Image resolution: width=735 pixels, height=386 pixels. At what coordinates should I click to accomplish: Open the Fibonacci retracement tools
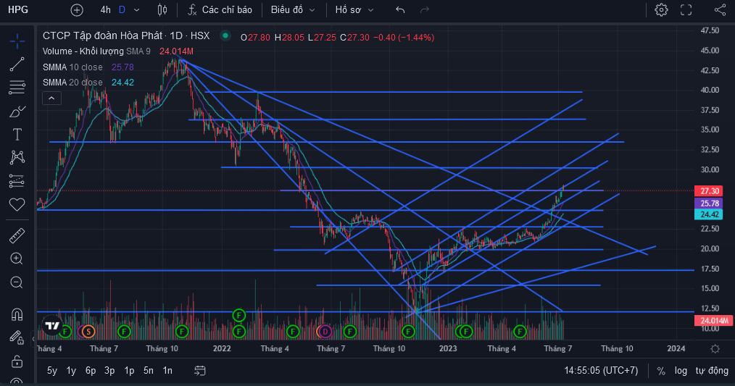tap(17, 88)
